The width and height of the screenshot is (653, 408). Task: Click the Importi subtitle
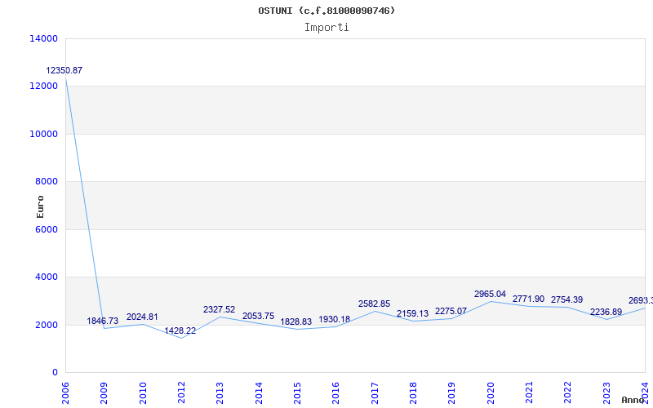pos(326,28)
